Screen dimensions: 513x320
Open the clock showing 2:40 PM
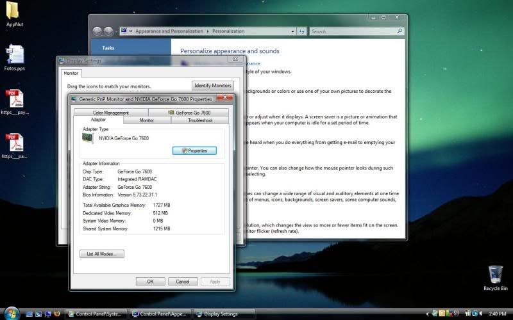click(498, 314)
